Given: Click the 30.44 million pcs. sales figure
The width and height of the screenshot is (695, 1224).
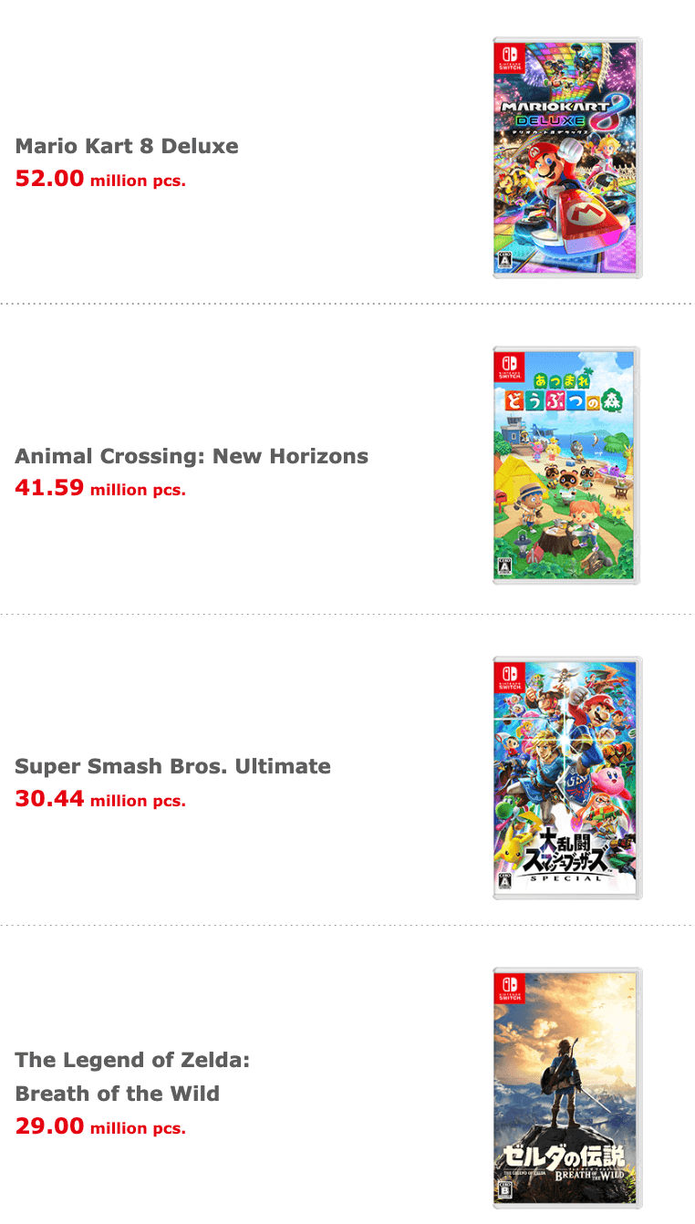Looking at the screenshot, I should [100, 800].
